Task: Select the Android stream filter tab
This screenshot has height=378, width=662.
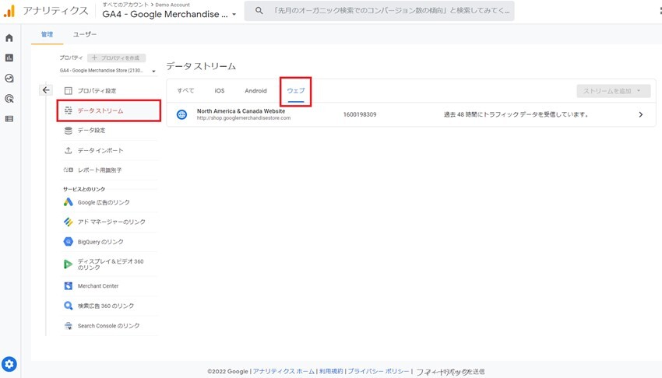Action: click(x=255, y=91)
